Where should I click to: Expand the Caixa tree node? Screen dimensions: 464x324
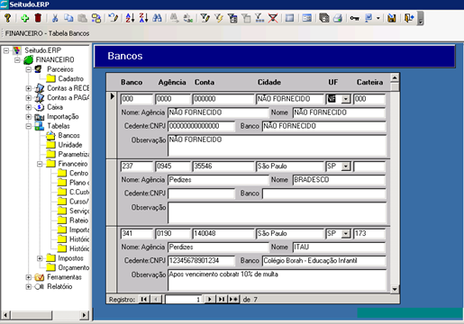coord(29,107)
